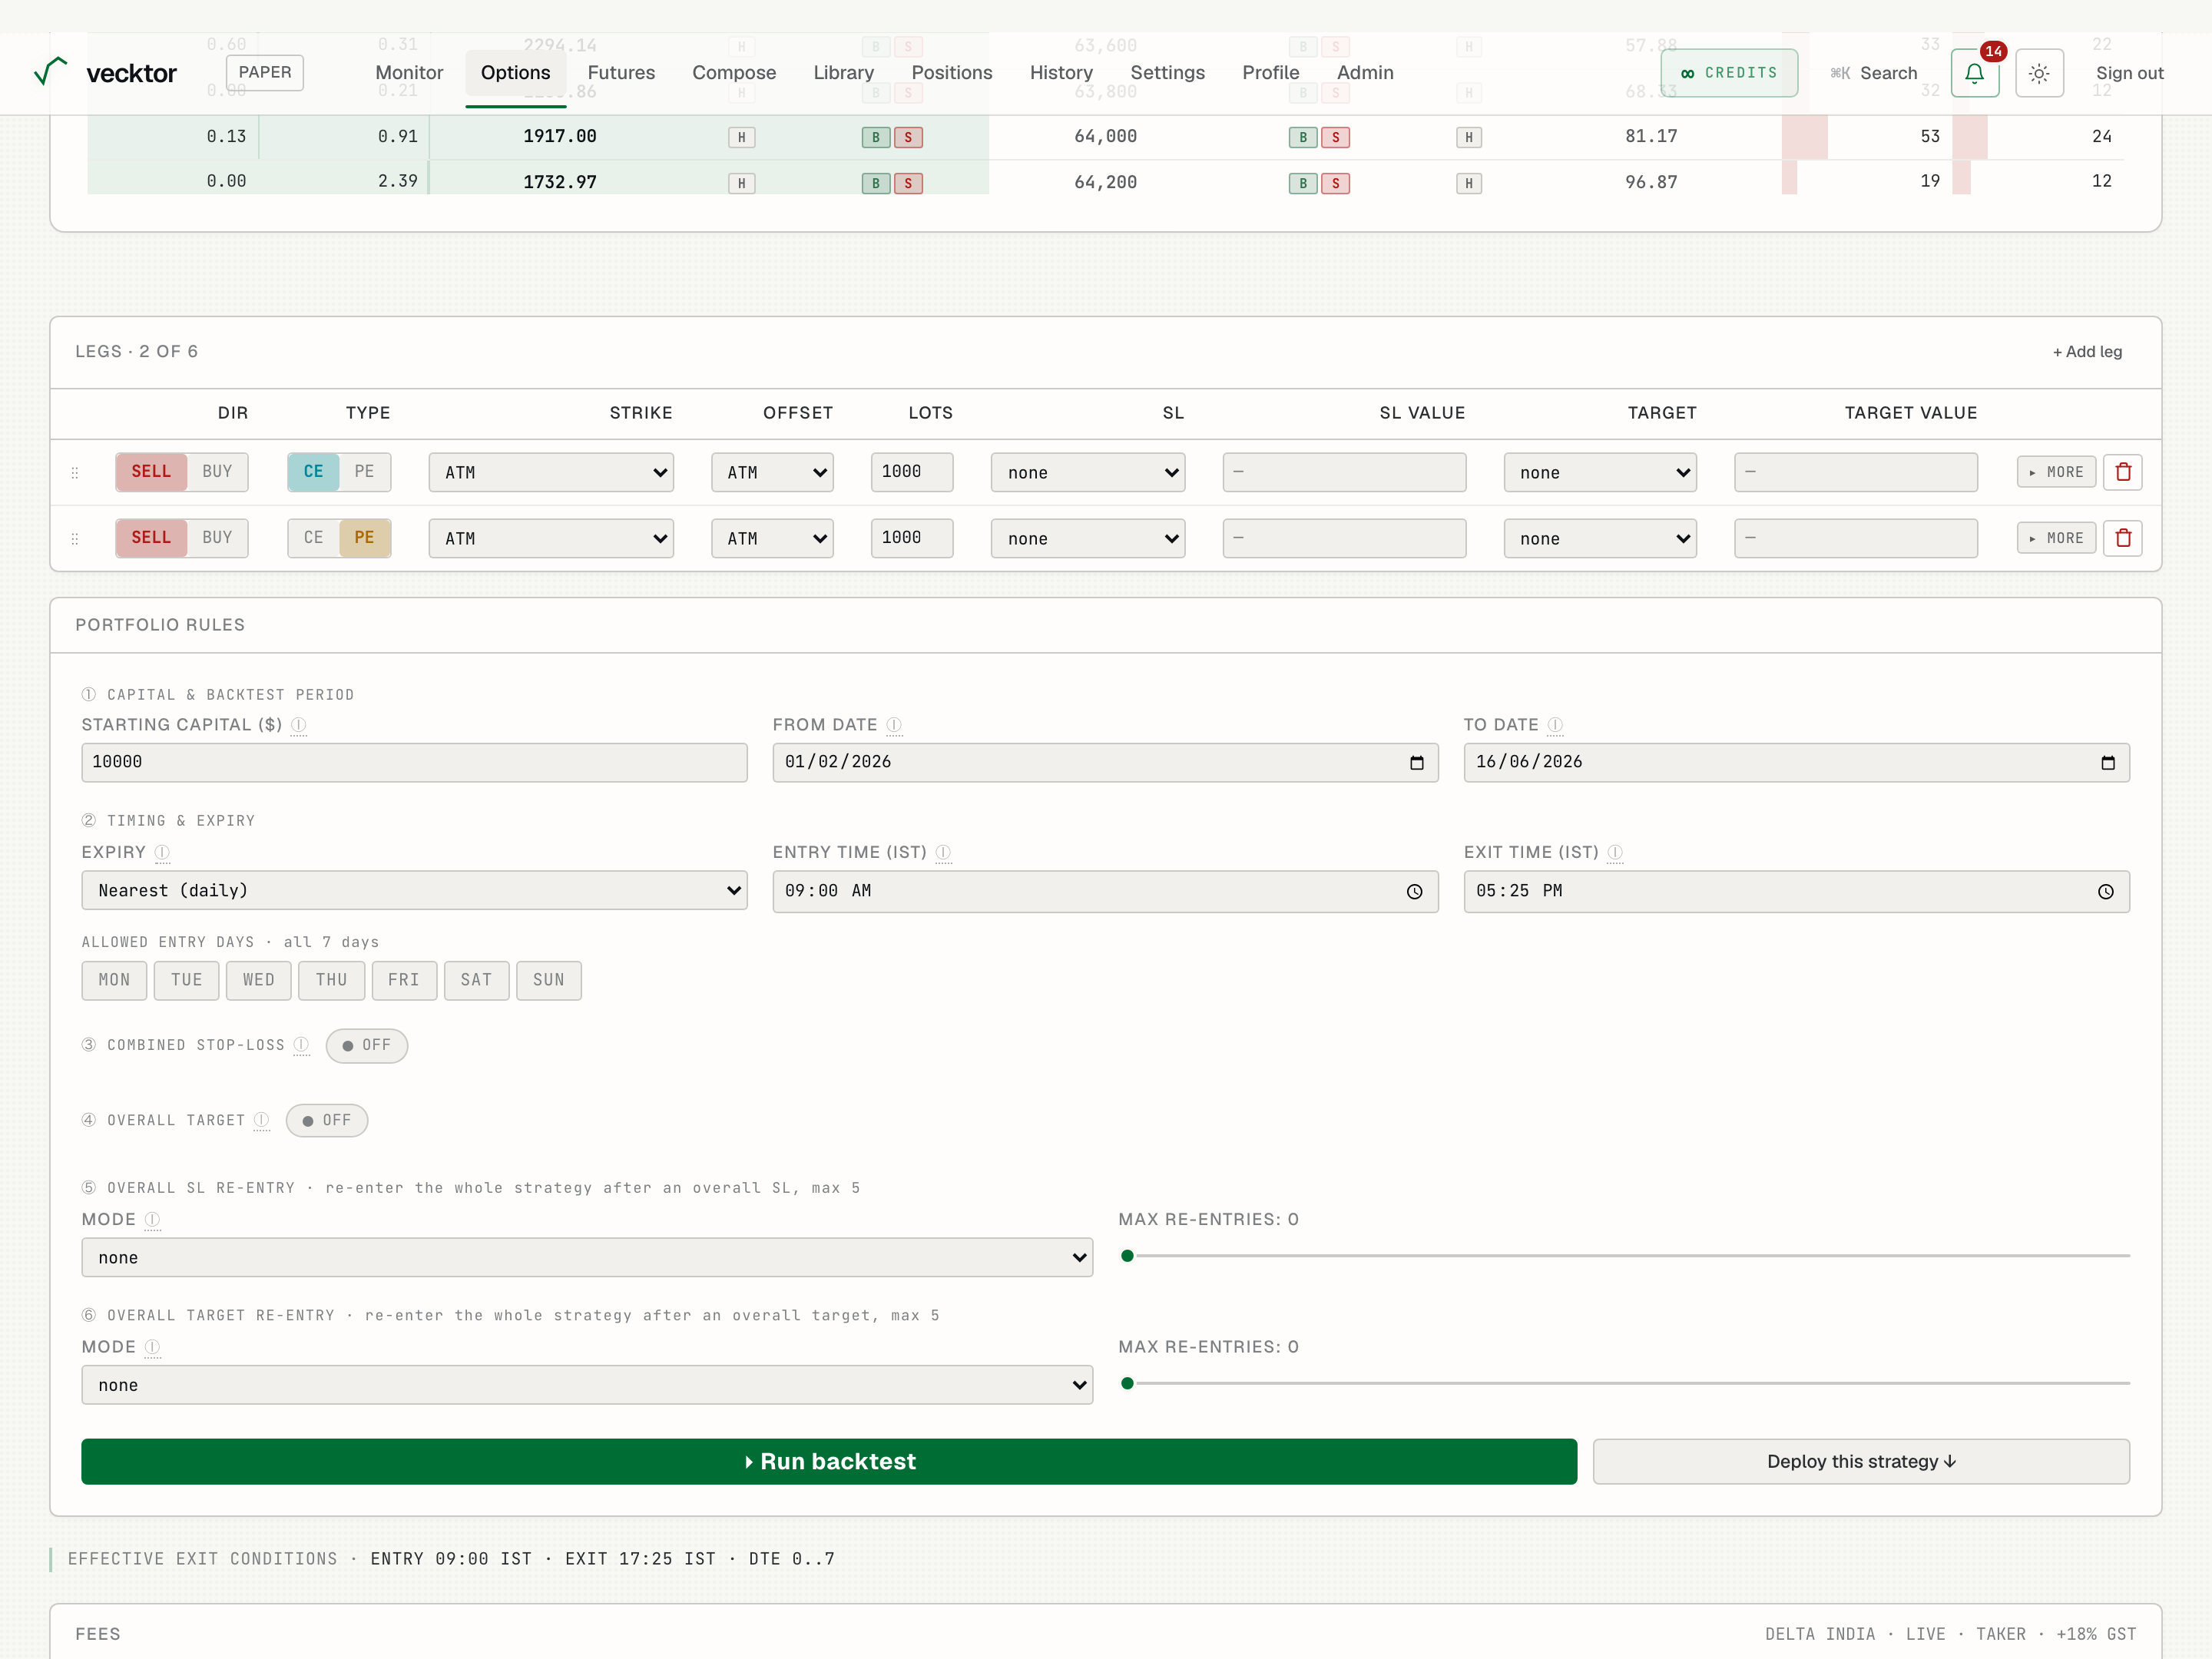Adjust Overall SL Max Re-Entries slider

click(x=1624, y=1256)
